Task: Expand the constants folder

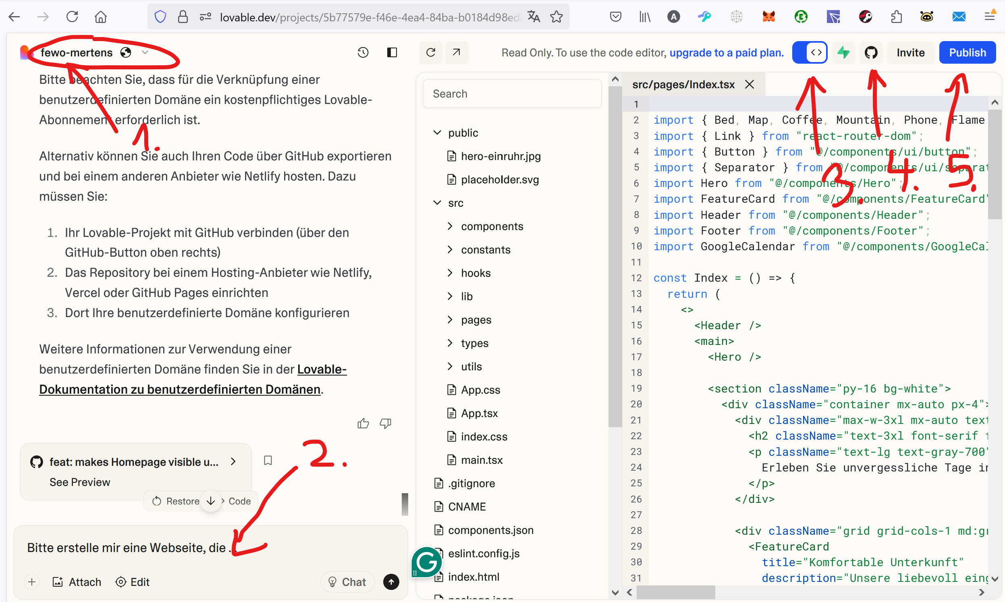Action: [x=479, y=250]
